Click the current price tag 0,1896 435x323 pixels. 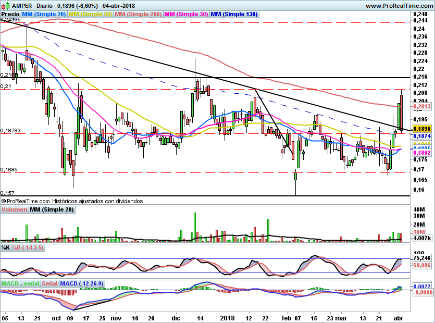click(x=421, y=129)
